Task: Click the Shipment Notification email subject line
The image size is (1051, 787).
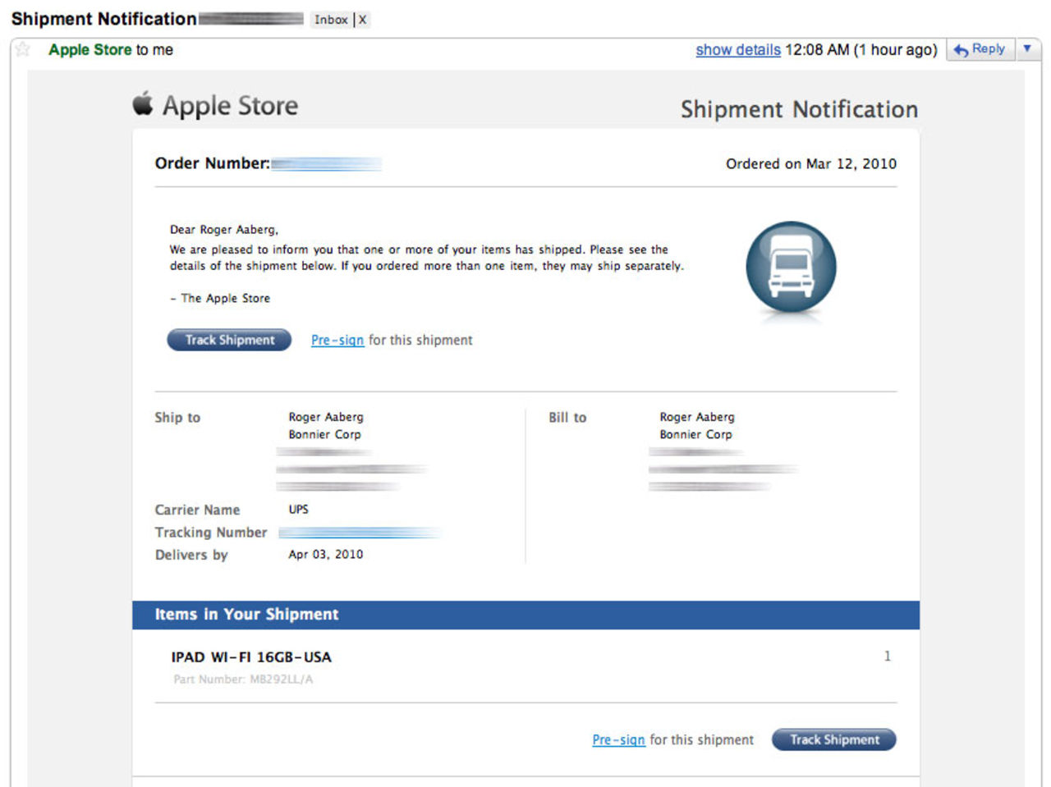Action: click(103, 19)
